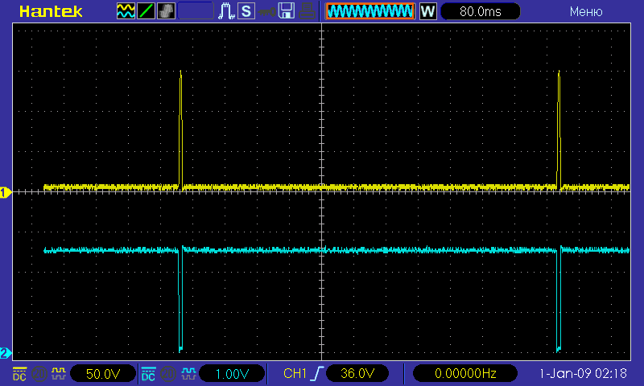Screen dimensions: 644x386
Task: Click the floppy disk save icon
Action: 287,11
